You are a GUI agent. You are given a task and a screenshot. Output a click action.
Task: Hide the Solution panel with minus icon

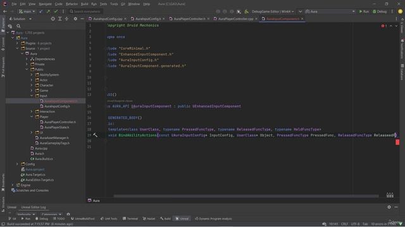tap(82, 19)
